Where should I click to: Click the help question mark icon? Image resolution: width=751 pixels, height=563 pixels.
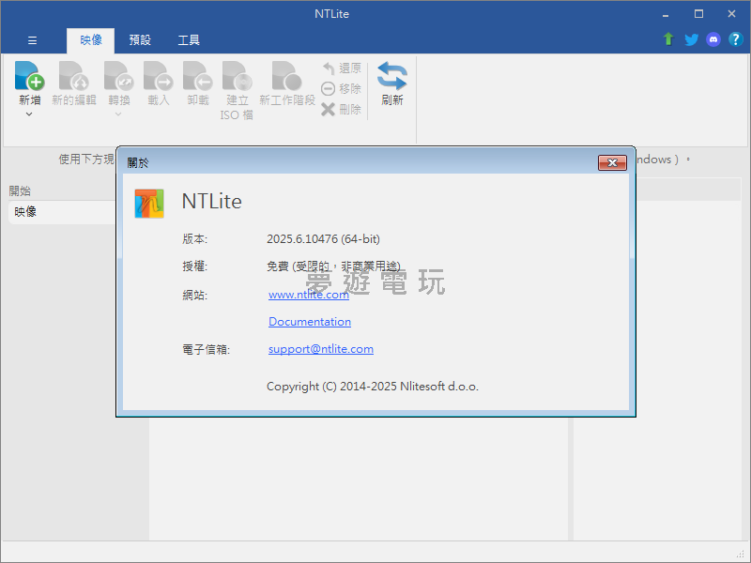tap(736, 39)
